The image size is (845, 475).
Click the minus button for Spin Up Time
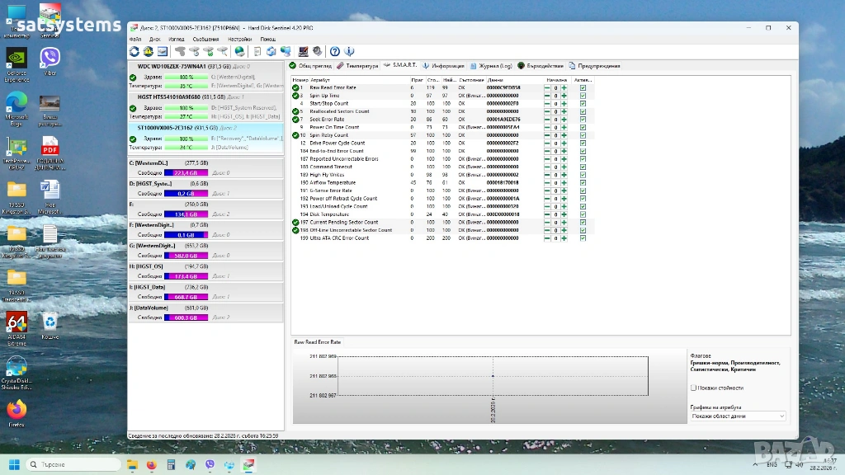tap(547, 96)
